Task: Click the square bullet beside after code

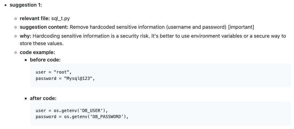Action: click(26, 99)
